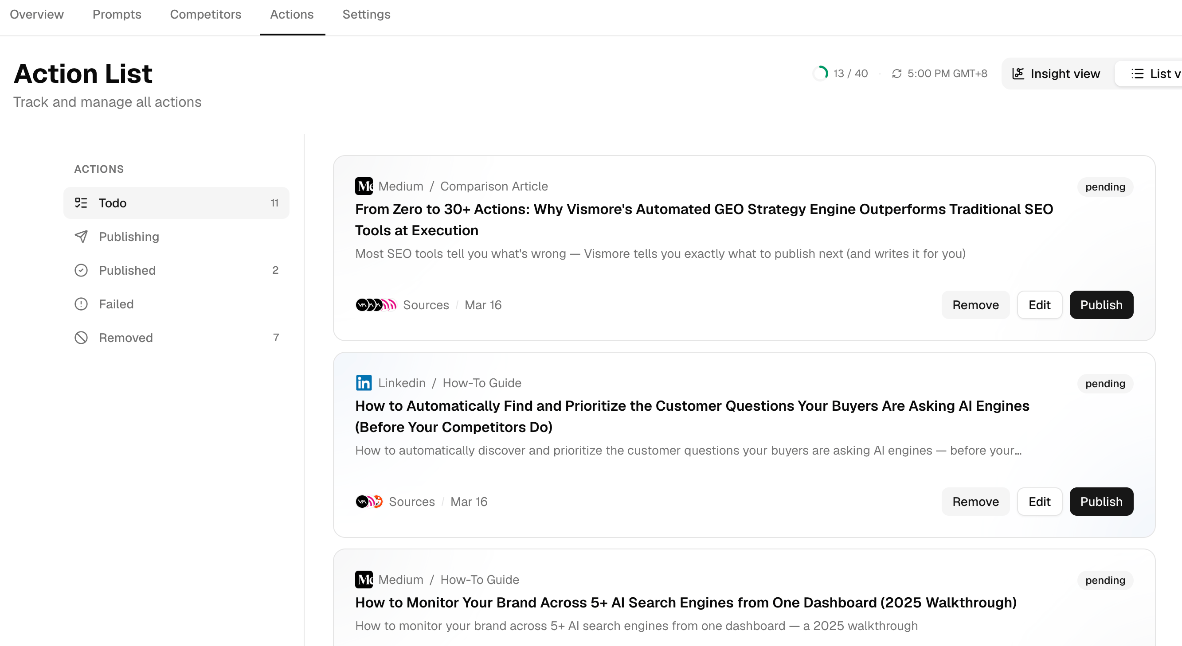Click the source icons on the LinkedIn card
The height and width of the screenshot is (646, 1182).
coord(369,502)
